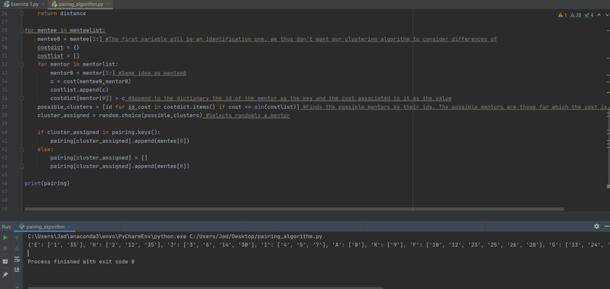Click '#Same idea as mentee0' comment
This screenshot has width=610, height=289.
click(152, 73)
